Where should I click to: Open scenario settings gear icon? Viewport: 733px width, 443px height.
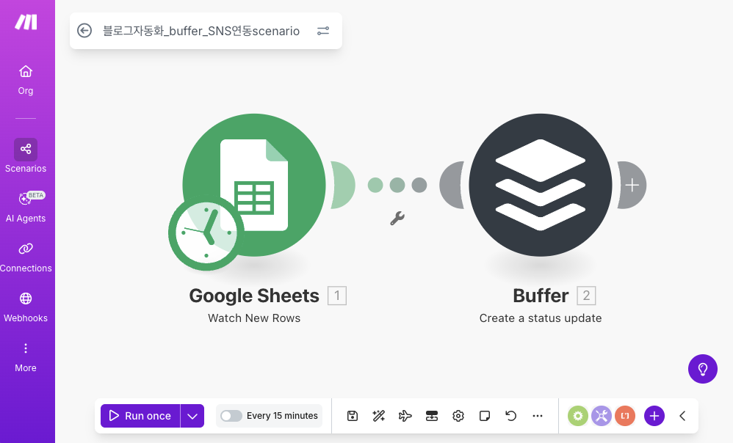click(x=458, y=416)
